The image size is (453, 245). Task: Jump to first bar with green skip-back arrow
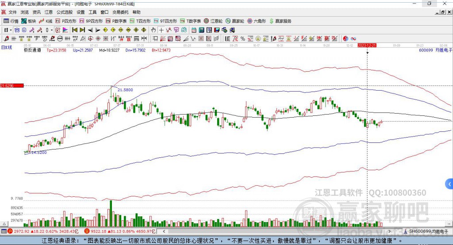click(x=74, y=30)
